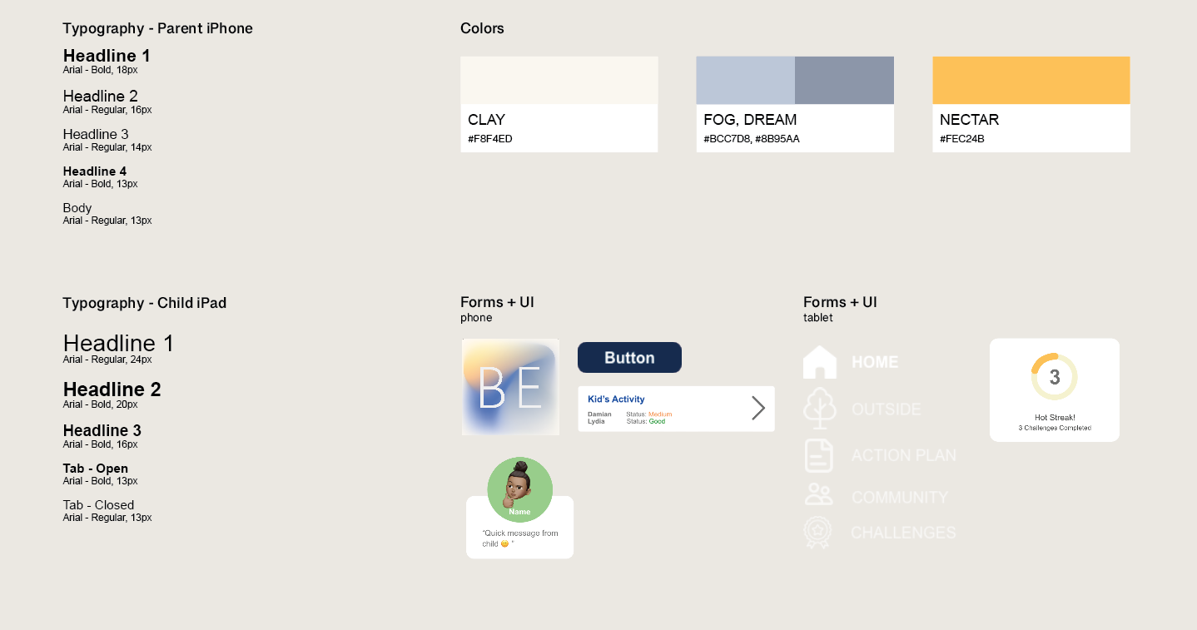Click the Outside tree icon
The width and height of the screenshot is (1197, 630).
coord(819,408)
